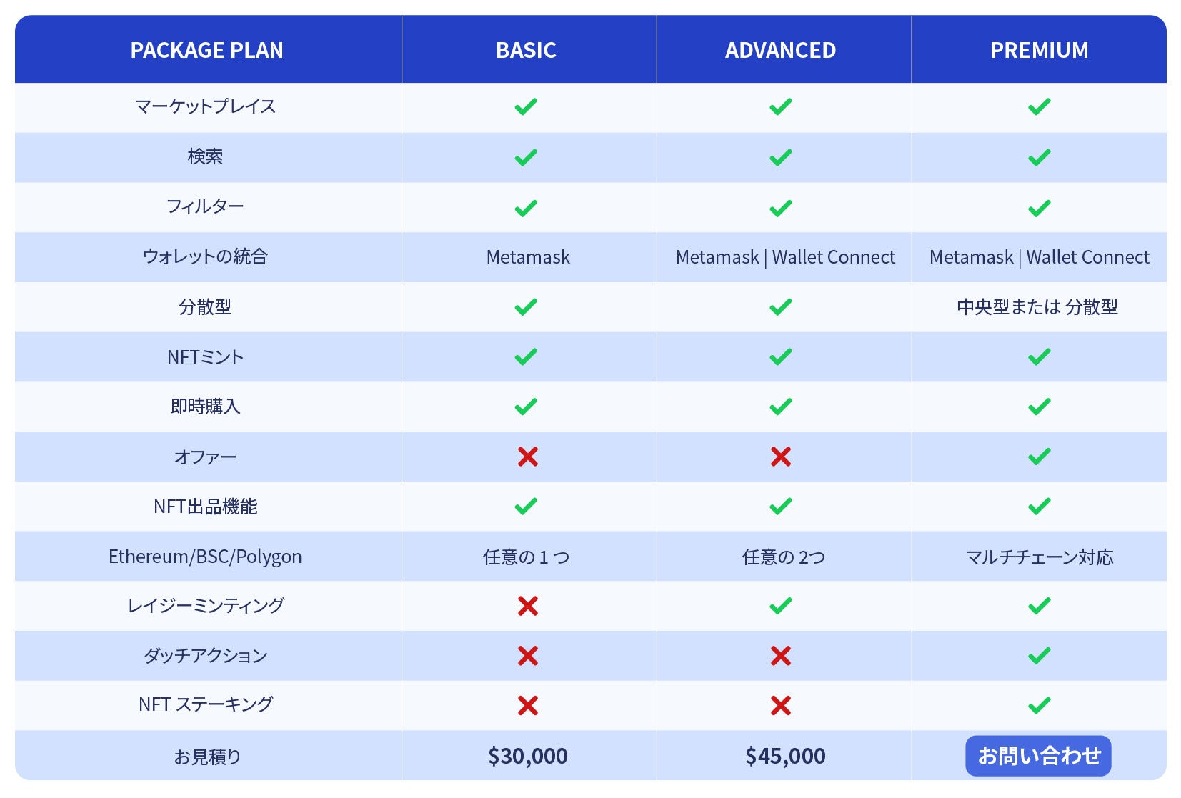Click the マルチチェーン対応 cell under PREMIUM
Viewport: 1181px width, 798px height.
1040,557
